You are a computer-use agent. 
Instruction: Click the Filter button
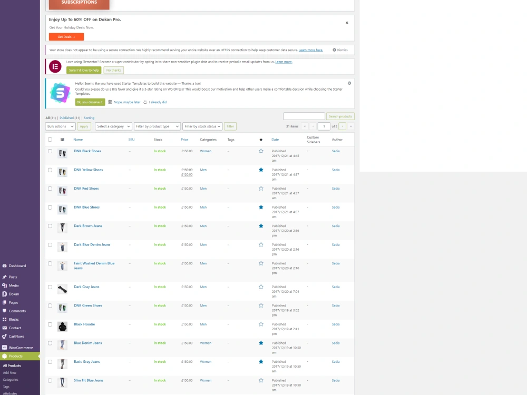(230, 126)
